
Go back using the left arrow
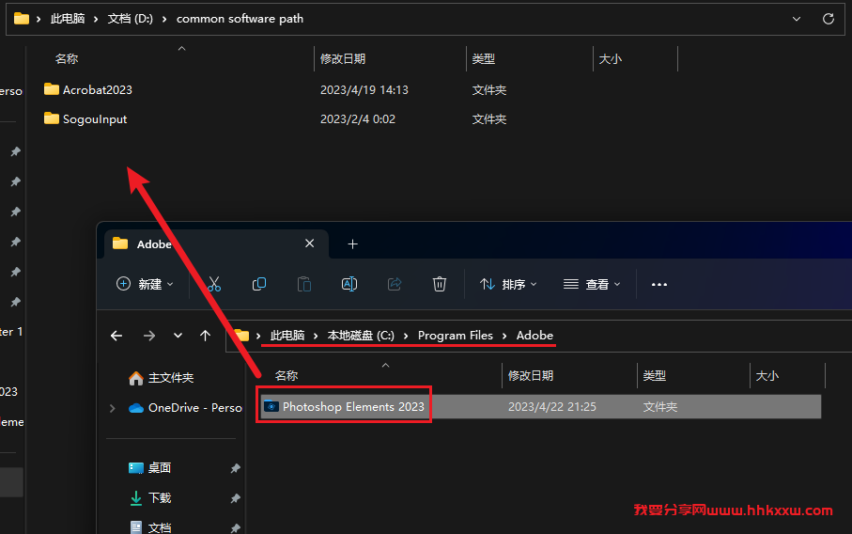coord(116,336)
